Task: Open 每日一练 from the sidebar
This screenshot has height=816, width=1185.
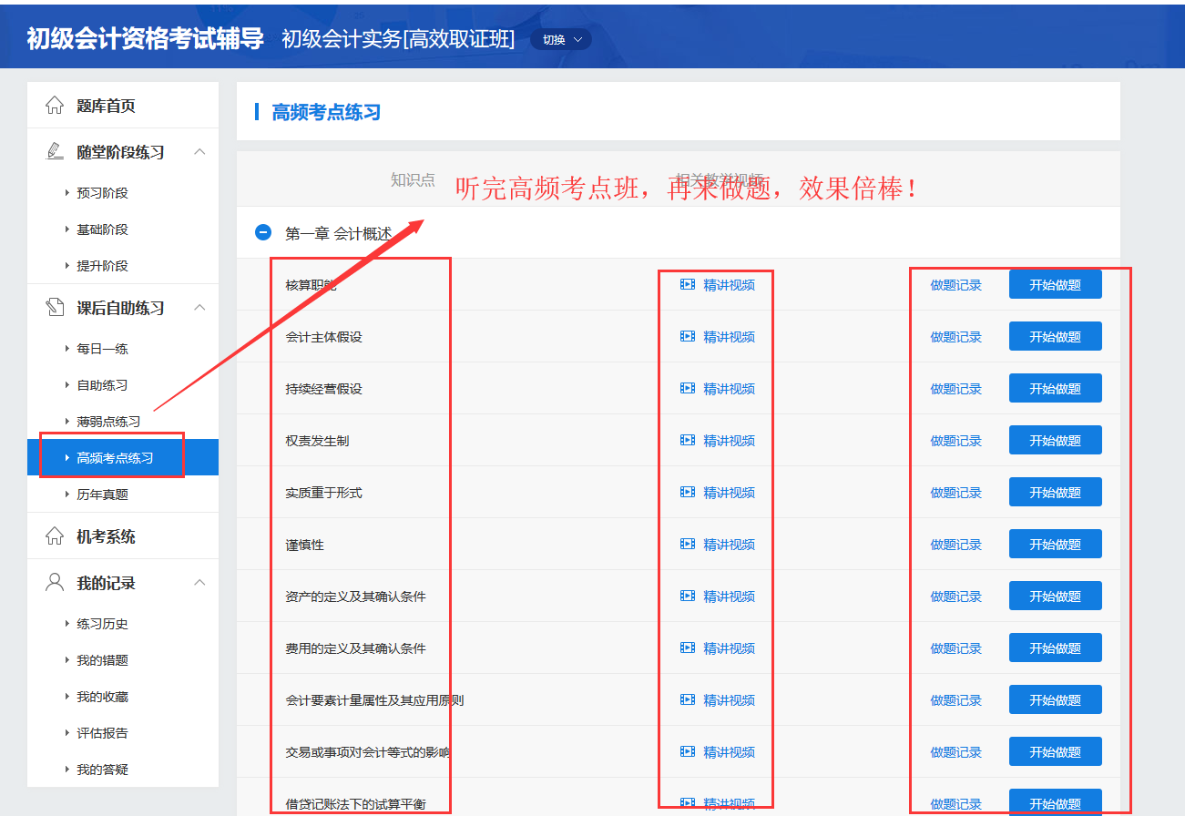Action: (x=102, y=349)
